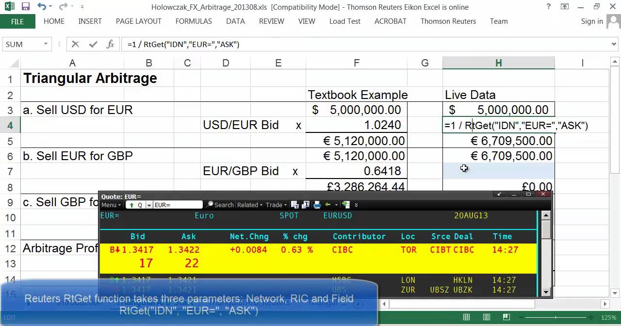
Task: Click the export to Excel icon in Quote toolbar
Action: click(346, 205)
